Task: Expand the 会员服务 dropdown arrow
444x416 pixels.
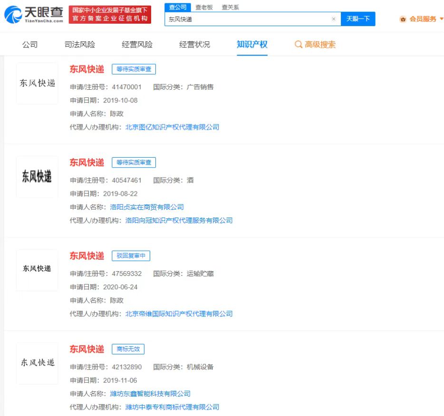Action: click(441, 19)
